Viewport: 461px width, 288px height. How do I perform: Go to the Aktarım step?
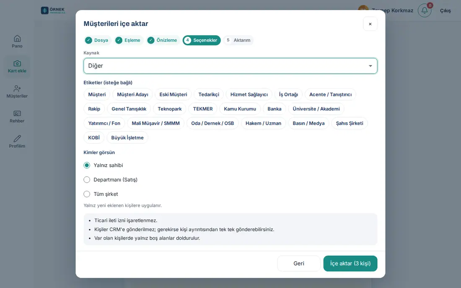238,40
